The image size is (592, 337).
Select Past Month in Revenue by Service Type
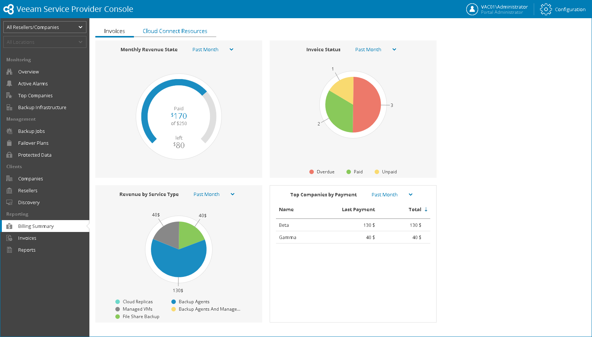click(206, 194)
